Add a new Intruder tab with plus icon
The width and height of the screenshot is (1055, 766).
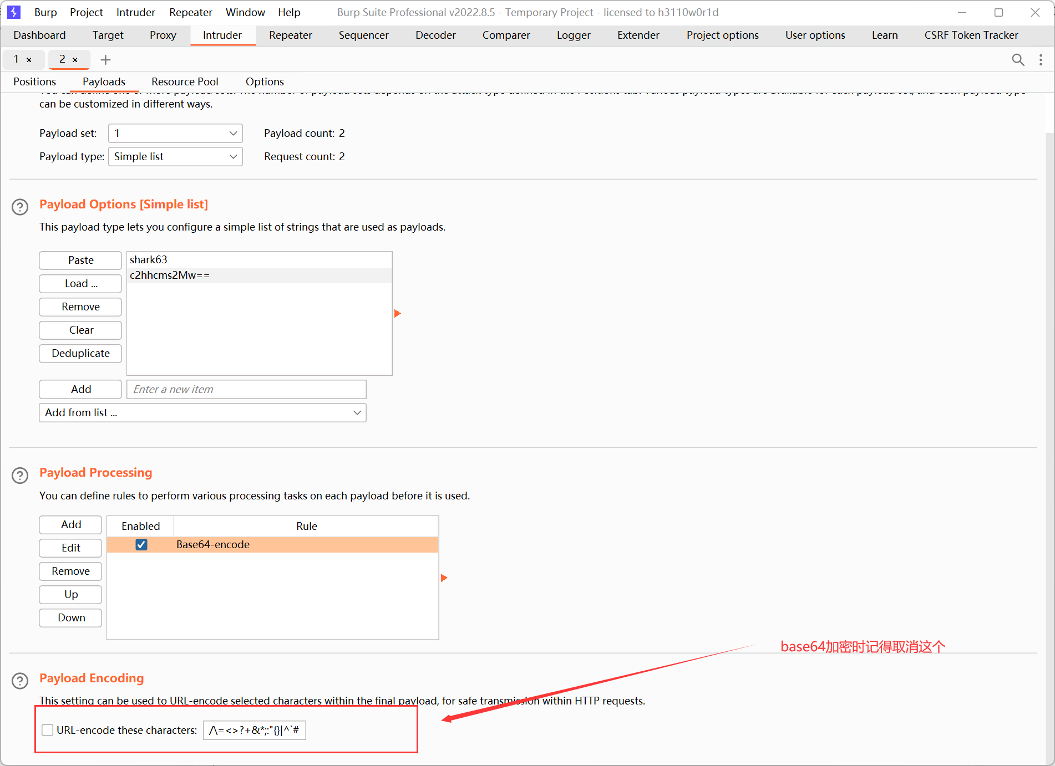click(x=105, y=59)
